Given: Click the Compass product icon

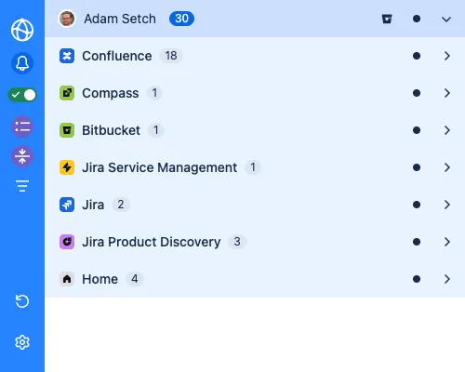Looking at the screenshot, I should point(67,93).
